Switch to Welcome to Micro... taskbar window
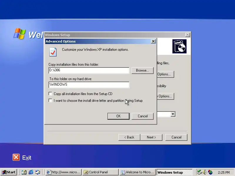 137,172
